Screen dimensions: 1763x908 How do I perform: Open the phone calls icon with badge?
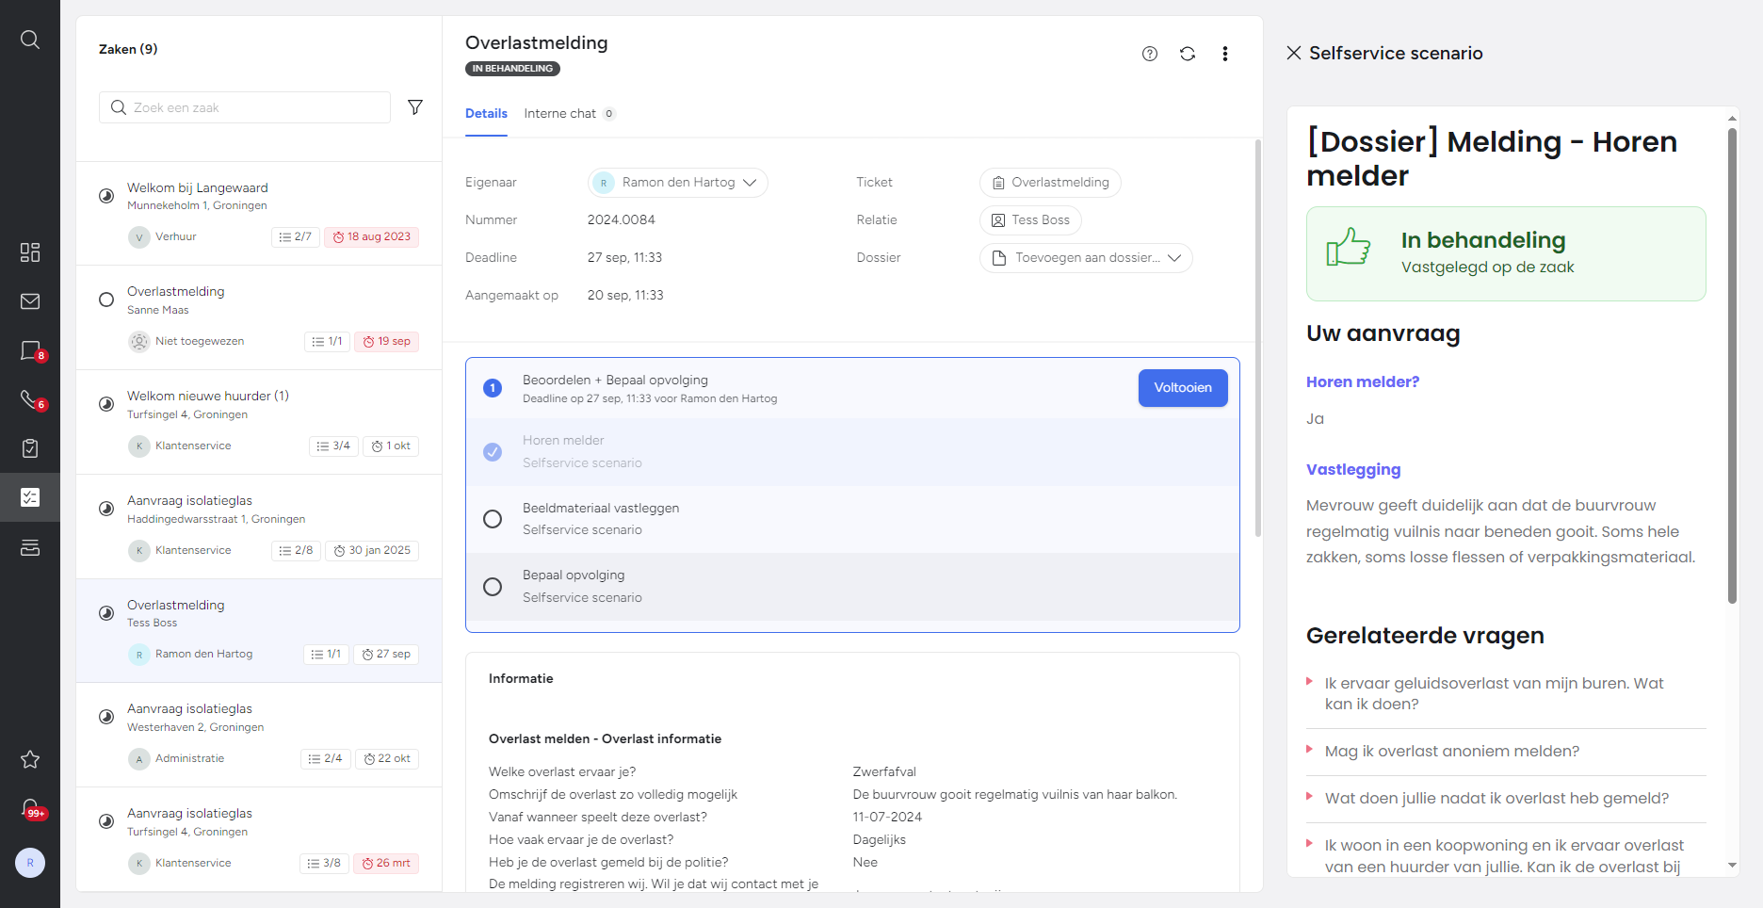(x=30, y=399)
